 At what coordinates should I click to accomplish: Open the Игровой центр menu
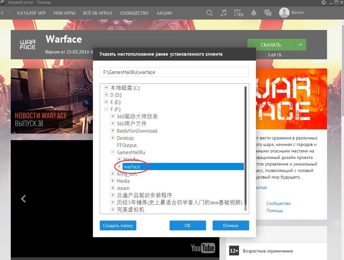pyautogui.click(x=21, y=2)
